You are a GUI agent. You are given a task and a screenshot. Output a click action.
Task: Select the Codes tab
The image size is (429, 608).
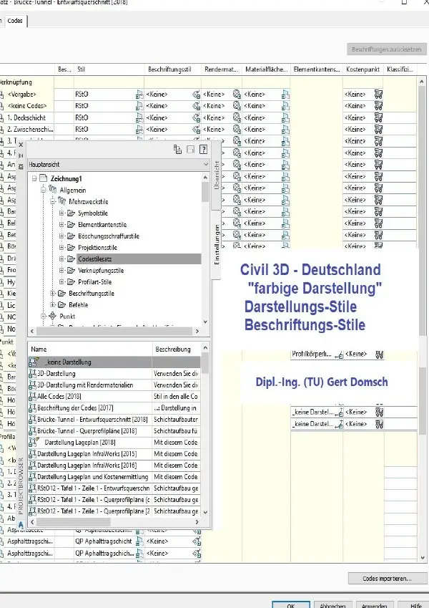pos(15,21)
